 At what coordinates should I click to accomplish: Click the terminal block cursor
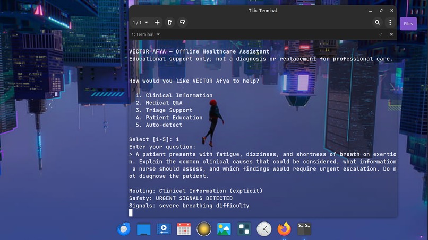tap(131, 213)
